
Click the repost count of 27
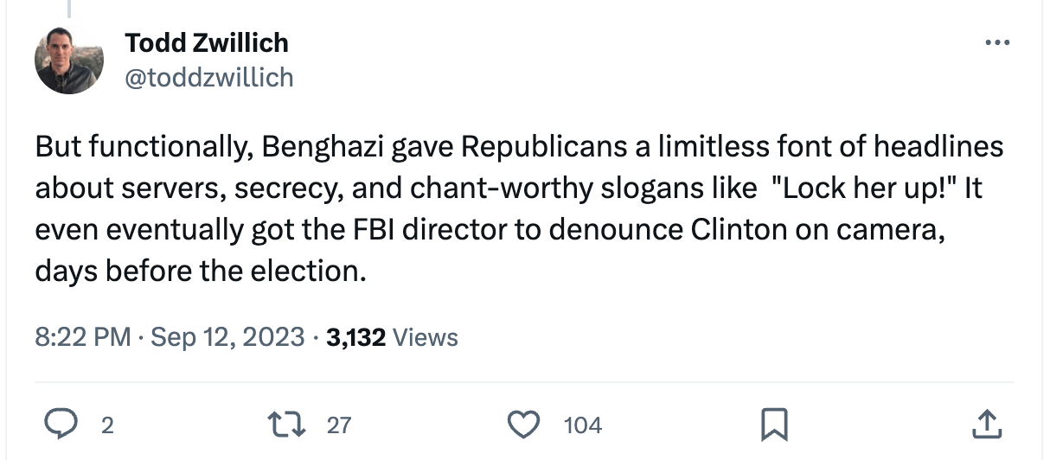coord(339,425)
